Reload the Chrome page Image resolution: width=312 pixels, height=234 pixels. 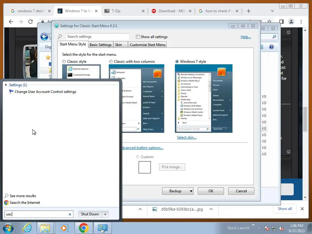tap(30, 22)
